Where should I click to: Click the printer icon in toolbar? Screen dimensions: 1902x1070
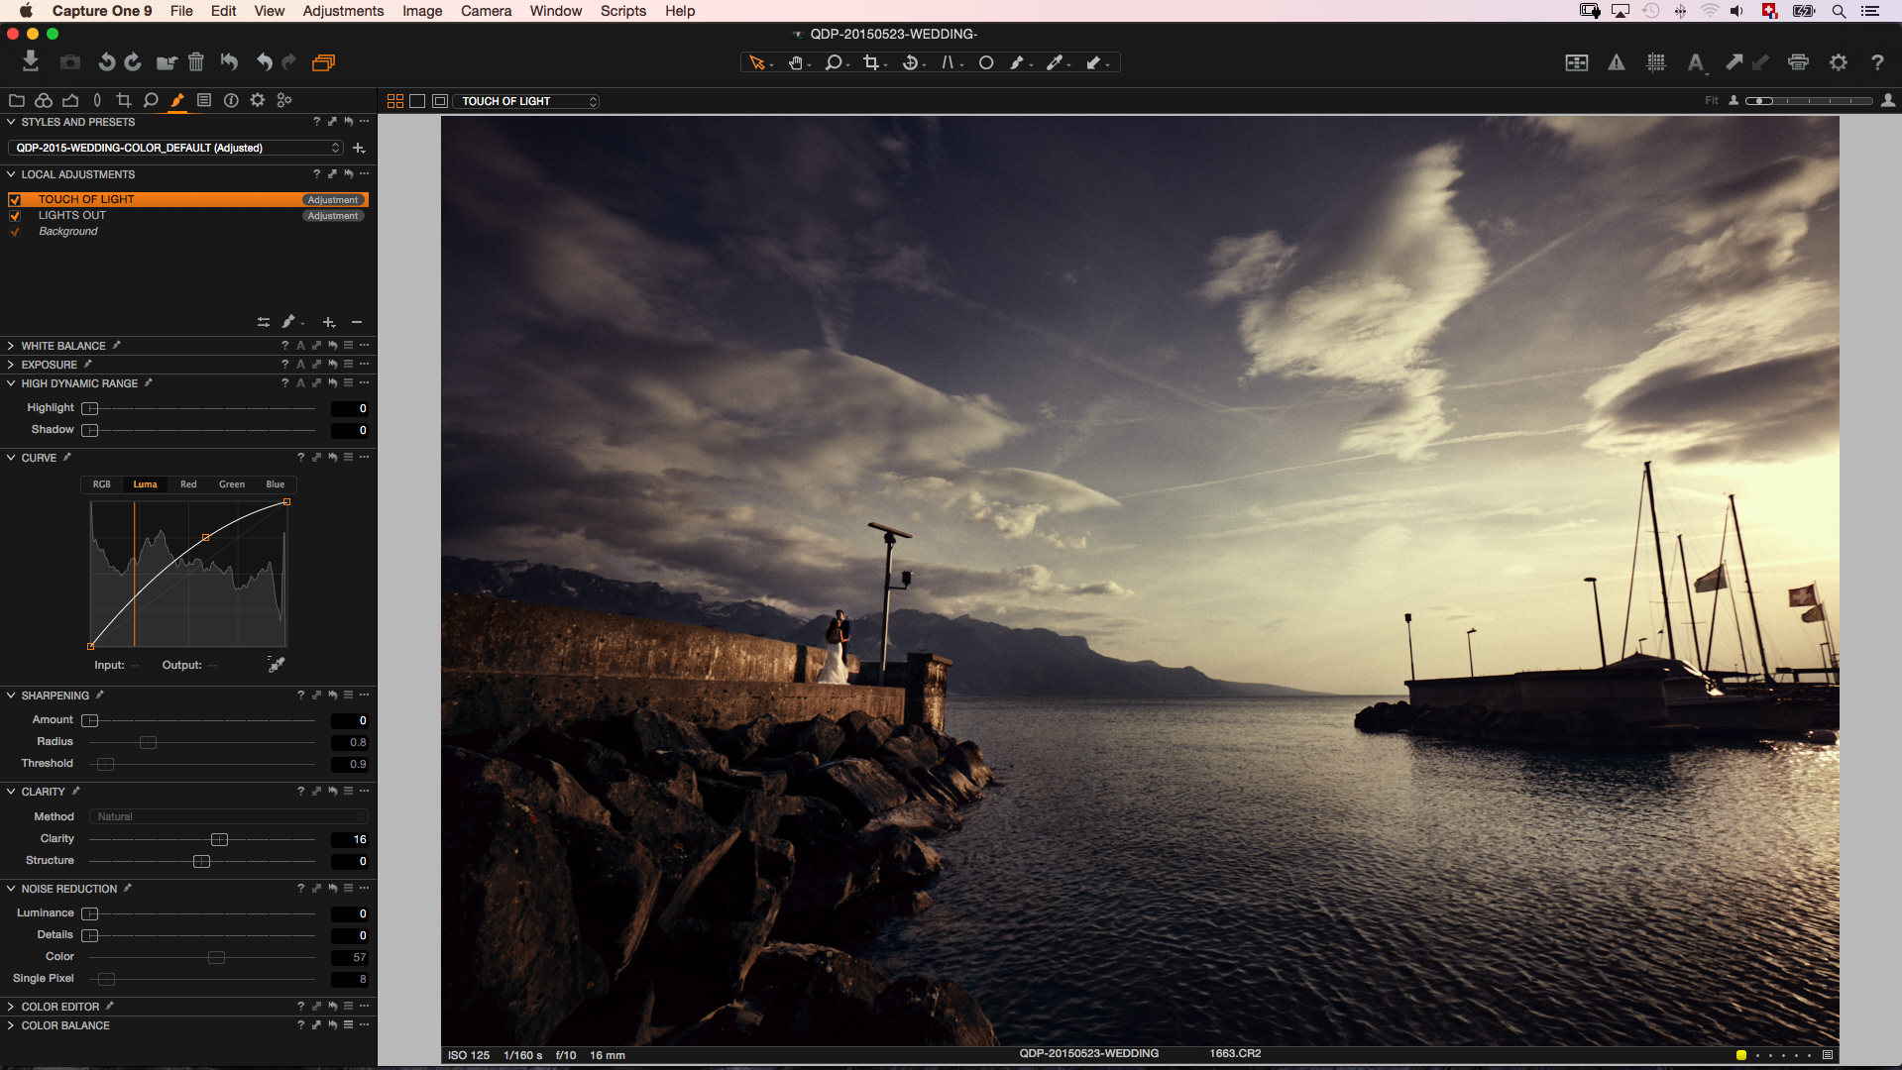tap(1799, 62)
